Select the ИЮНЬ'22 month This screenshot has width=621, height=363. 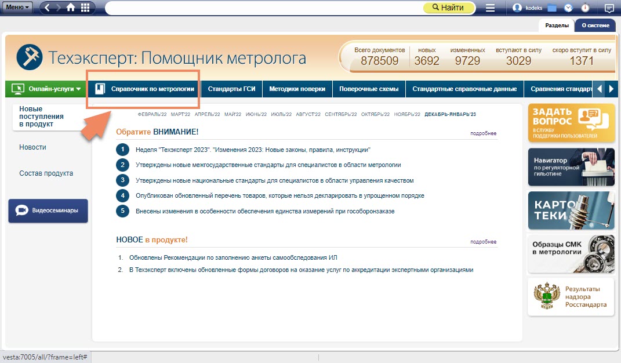pos(256,115)
